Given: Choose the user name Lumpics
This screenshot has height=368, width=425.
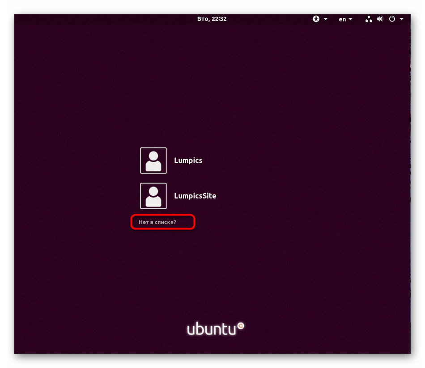Looking at the screenshot, I should pos(188,161).
